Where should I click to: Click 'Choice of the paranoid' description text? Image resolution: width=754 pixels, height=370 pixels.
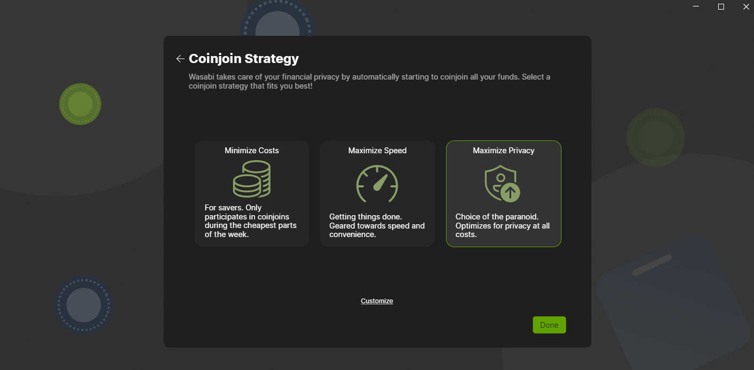(x=503, y=225)
